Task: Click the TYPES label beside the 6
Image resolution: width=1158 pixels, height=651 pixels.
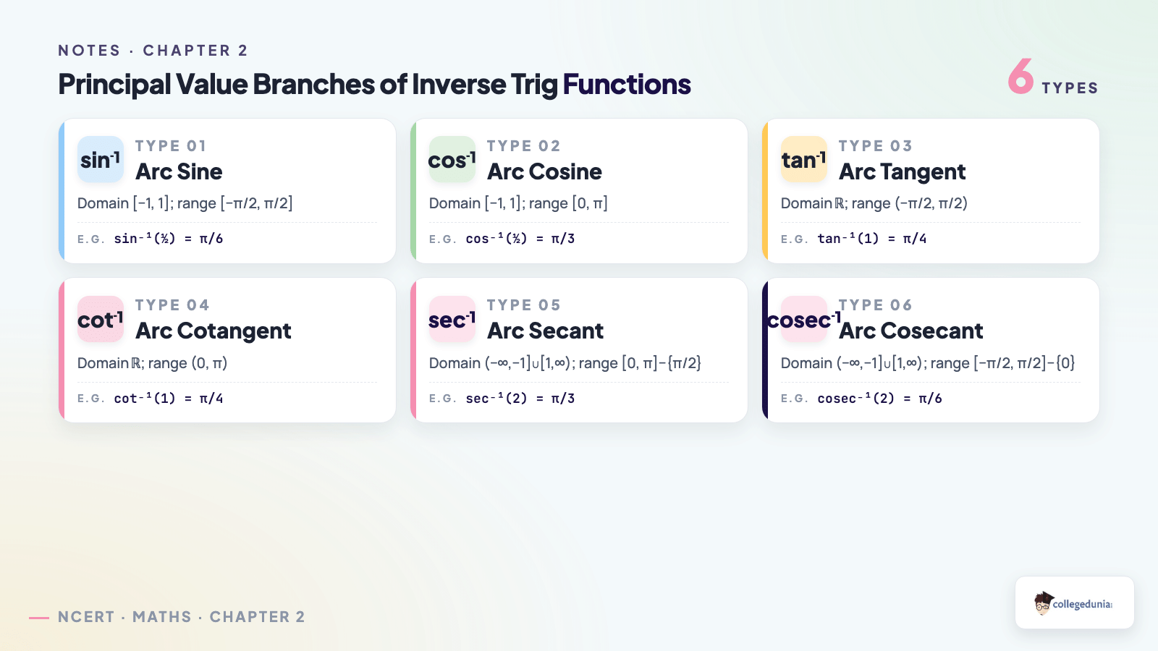Action: (x=1070, y=88)
